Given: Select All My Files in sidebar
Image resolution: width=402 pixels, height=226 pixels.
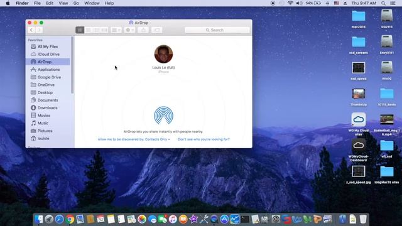Looking at the screenshot, I should point(48,46).
